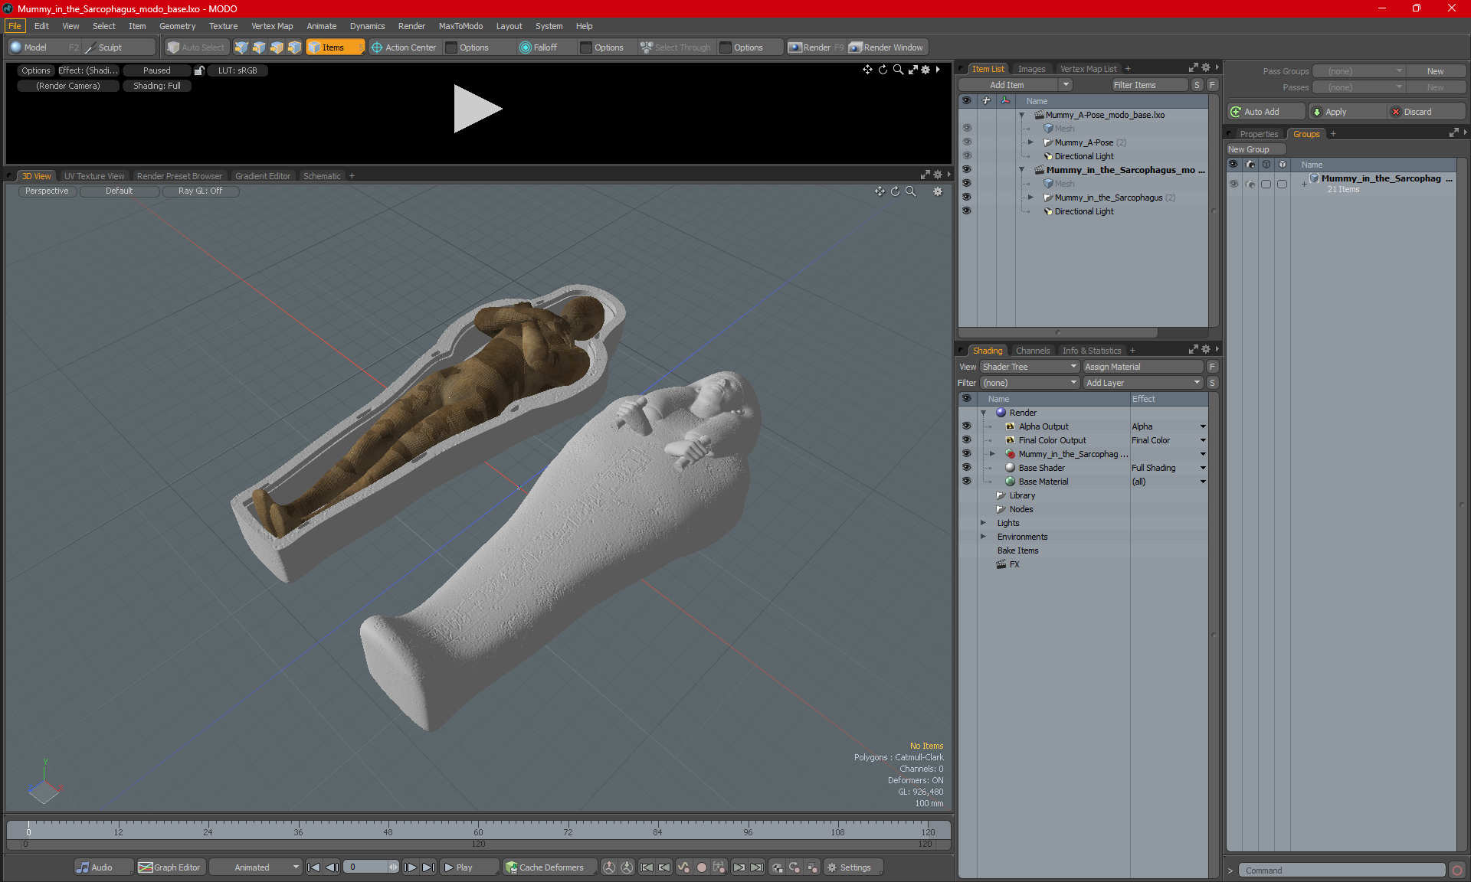Hide Mummy_A-Pose item visibility eye
Image resolution: width=1471 pixels, height=882 pixels.
coord(966,142)
